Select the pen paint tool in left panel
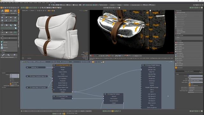 tap(3, 55)
